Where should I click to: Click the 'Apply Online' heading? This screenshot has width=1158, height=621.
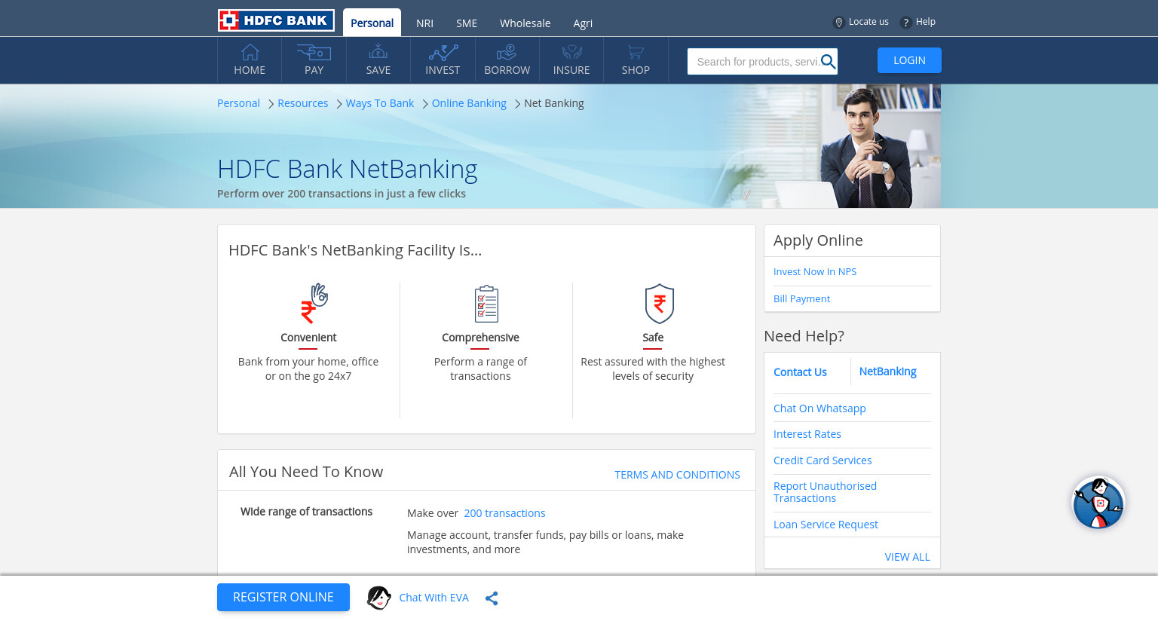(818, 240)
